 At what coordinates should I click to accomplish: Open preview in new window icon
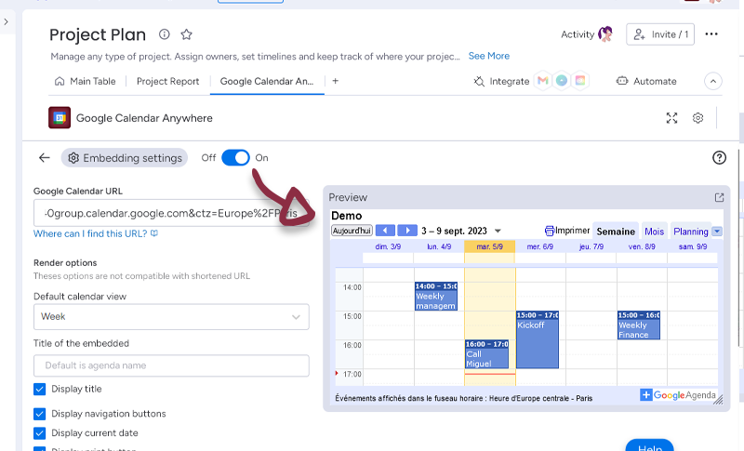coord(719,197)
